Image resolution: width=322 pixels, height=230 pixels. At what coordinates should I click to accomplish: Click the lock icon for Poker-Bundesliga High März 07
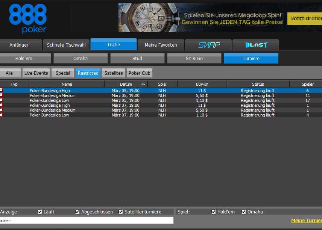pyautogui.click(x=1, y=105)
